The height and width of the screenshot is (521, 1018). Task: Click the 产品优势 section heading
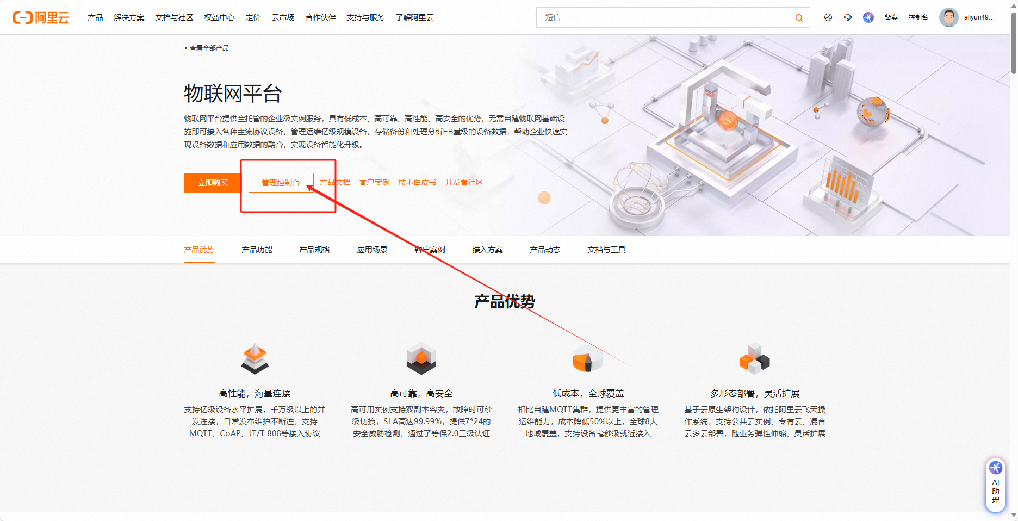505,302
